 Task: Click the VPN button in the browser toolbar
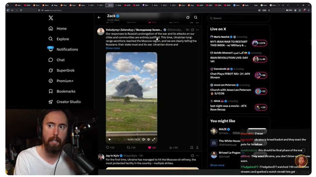[289, 10]
